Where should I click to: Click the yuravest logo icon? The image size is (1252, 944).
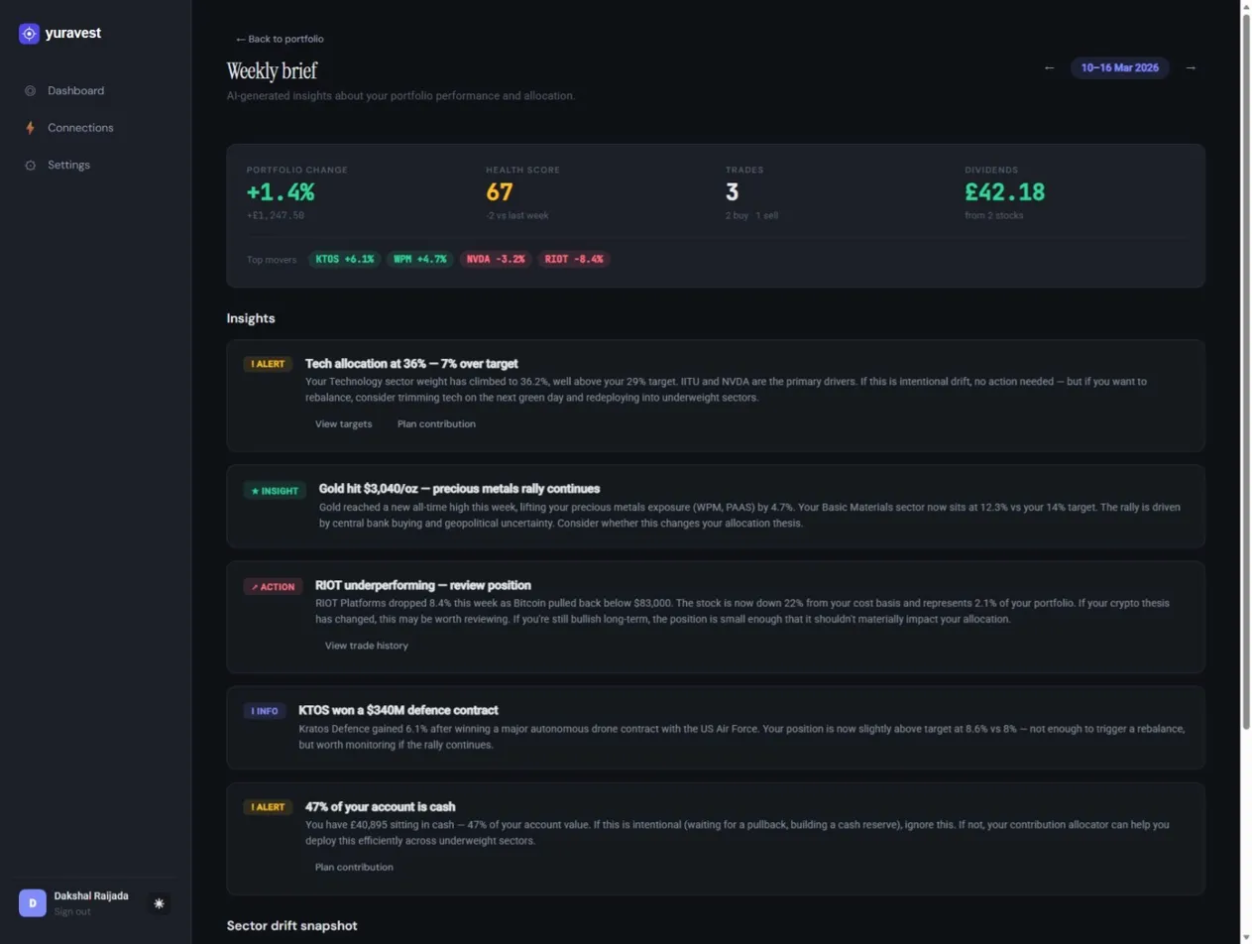tap(29, 33)
